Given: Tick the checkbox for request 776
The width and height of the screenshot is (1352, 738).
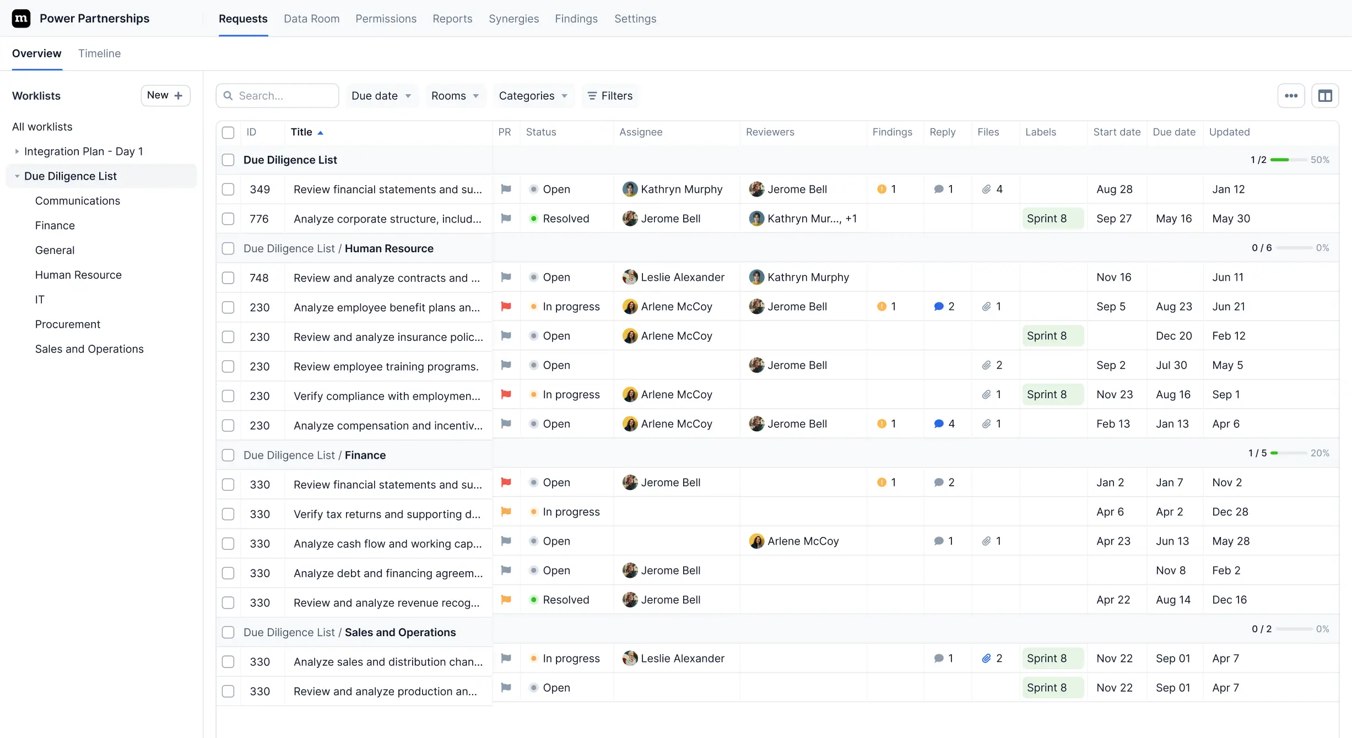Looking at the screenshot, I should coord(228,219).
